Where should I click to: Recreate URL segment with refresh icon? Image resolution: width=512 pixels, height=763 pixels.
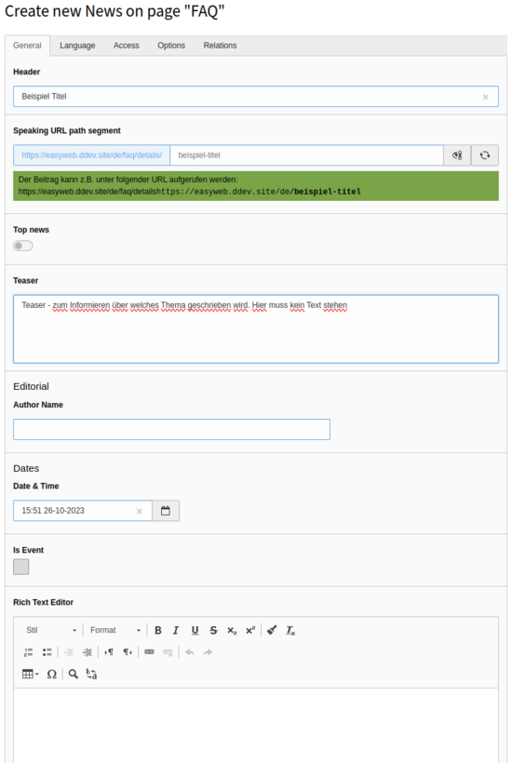click(485, 155)
